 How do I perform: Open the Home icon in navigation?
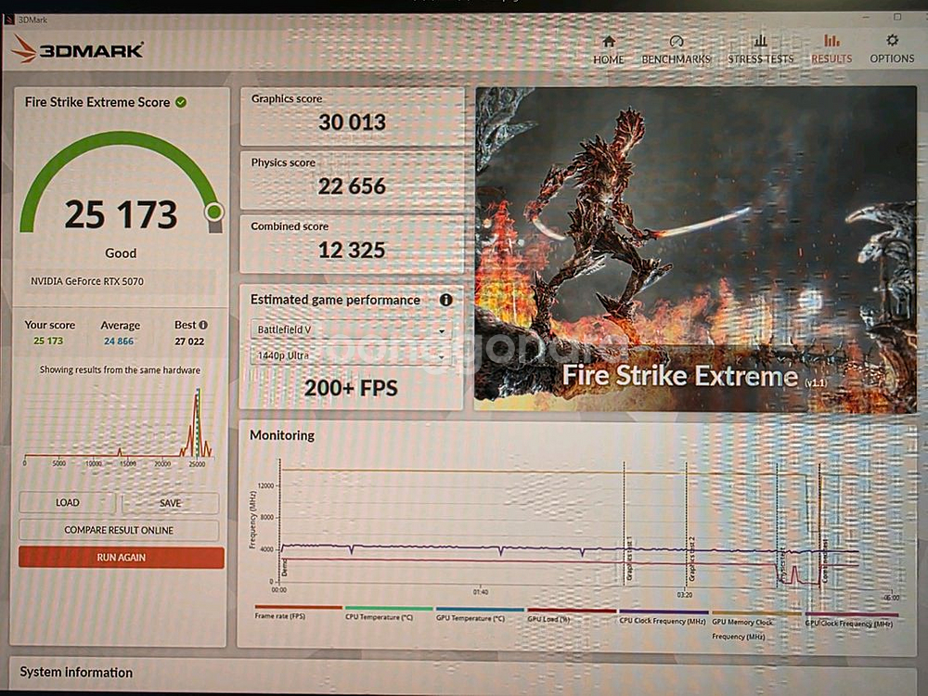pyautogui.click(x=609, y=42)
